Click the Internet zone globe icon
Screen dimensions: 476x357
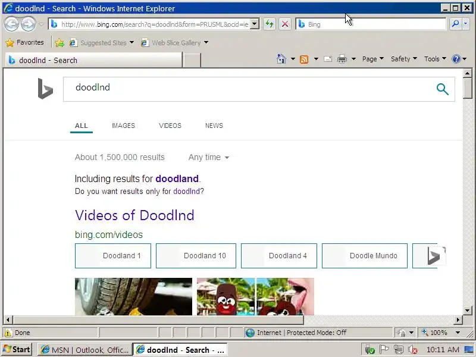pyautogui.click(x=250, y=333)
